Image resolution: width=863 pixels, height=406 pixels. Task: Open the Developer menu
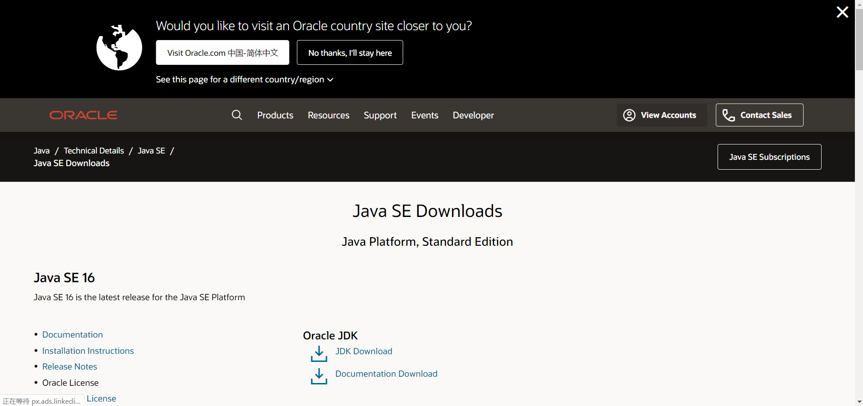pyautogui.click(x=473, y=115)
